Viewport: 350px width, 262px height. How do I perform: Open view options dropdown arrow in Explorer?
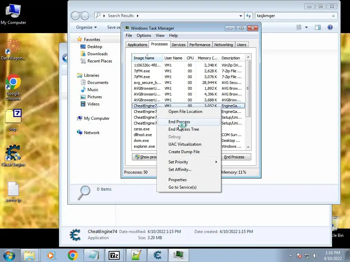tap(306, 27)
